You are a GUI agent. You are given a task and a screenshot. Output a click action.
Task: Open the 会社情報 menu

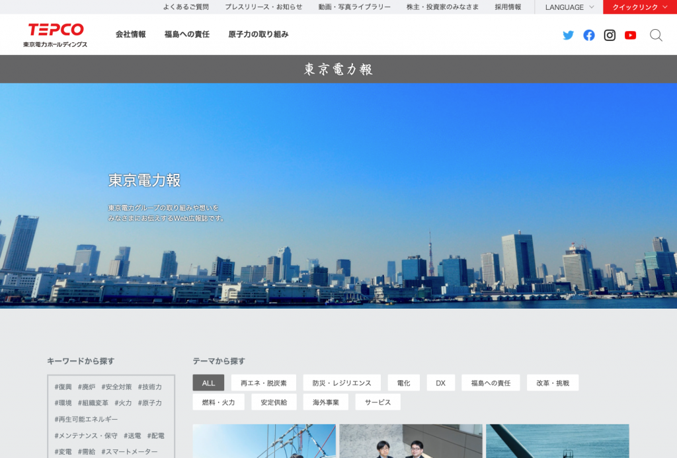[130, 34]
